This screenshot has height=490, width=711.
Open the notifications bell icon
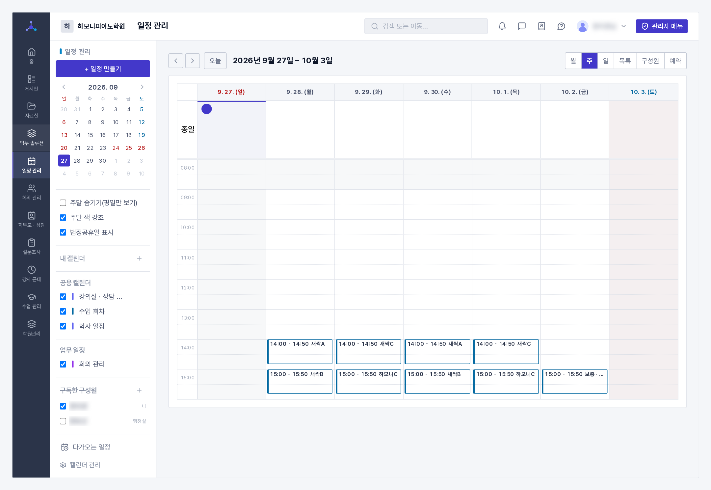(502, 26)
